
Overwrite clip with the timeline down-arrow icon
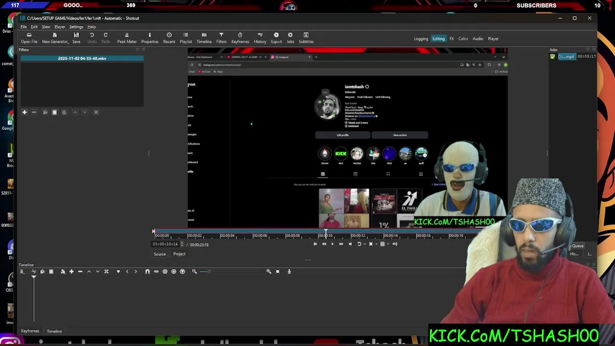98,272
